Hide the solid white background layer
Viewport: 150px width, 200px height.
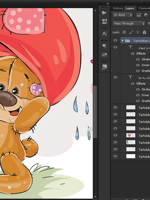tap(115, 156)
